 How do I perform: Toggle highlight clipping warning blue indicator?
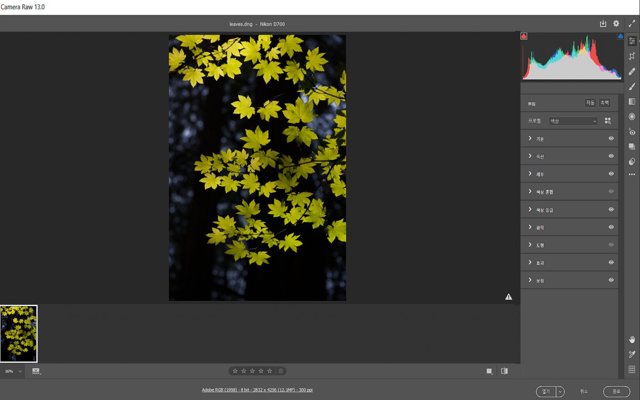pyautogui.click(x=620, y=36)
